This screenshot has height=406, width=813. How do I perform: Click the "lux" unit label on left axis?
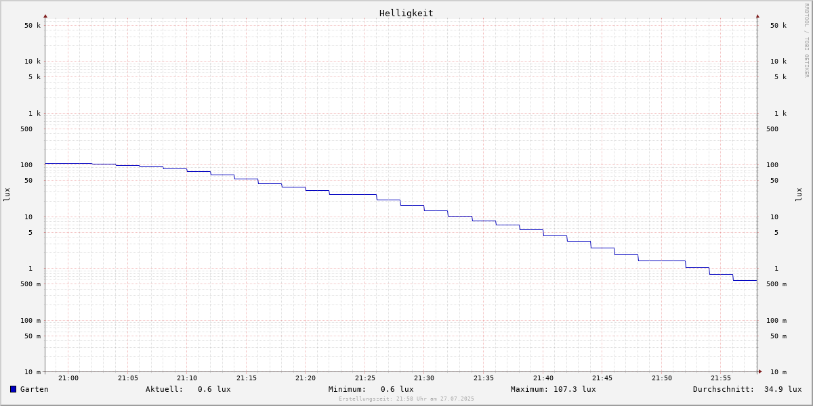coord(7,195)
